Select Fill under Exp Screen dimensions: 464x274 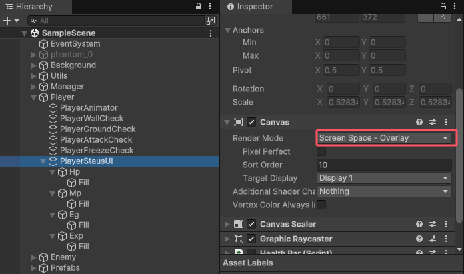(83, 247)
